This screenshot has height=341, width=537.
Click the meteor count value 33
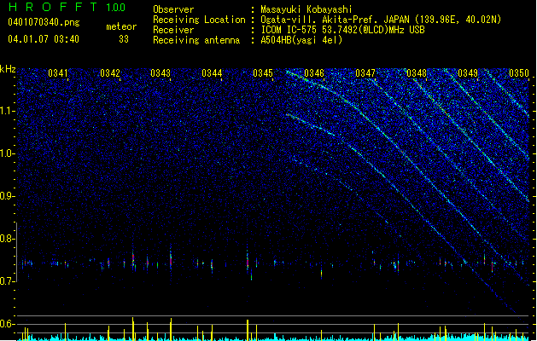[x=124, y=39]
